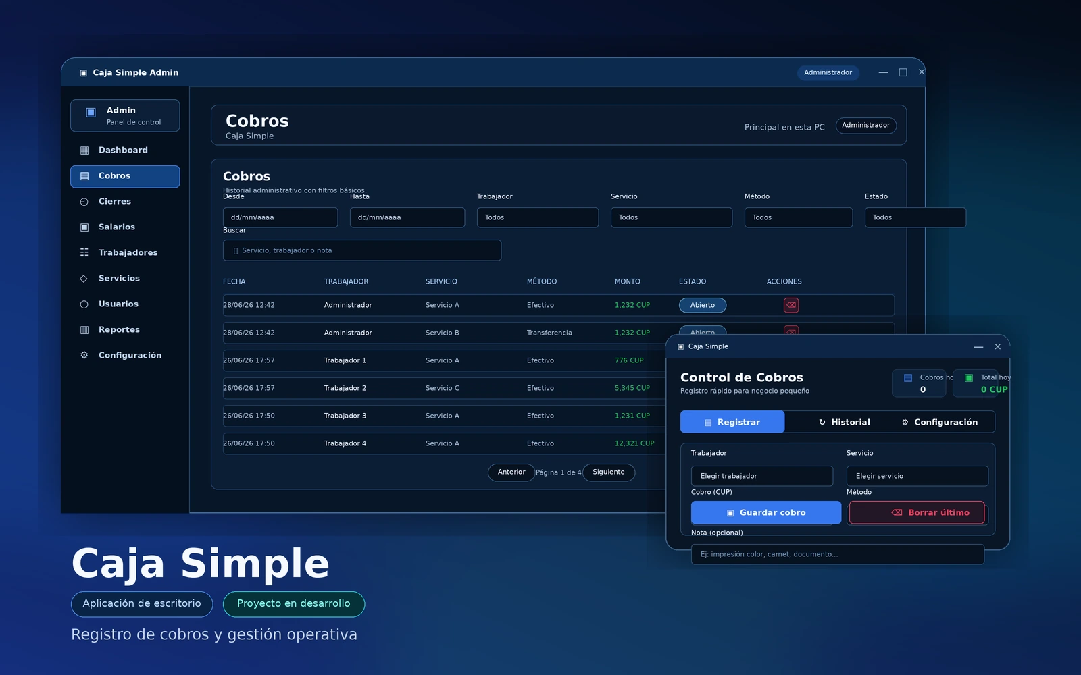Viewport: 1081px width, 675px height.
Task: Go to next page with Siguiente
Action: coord(609,473)
